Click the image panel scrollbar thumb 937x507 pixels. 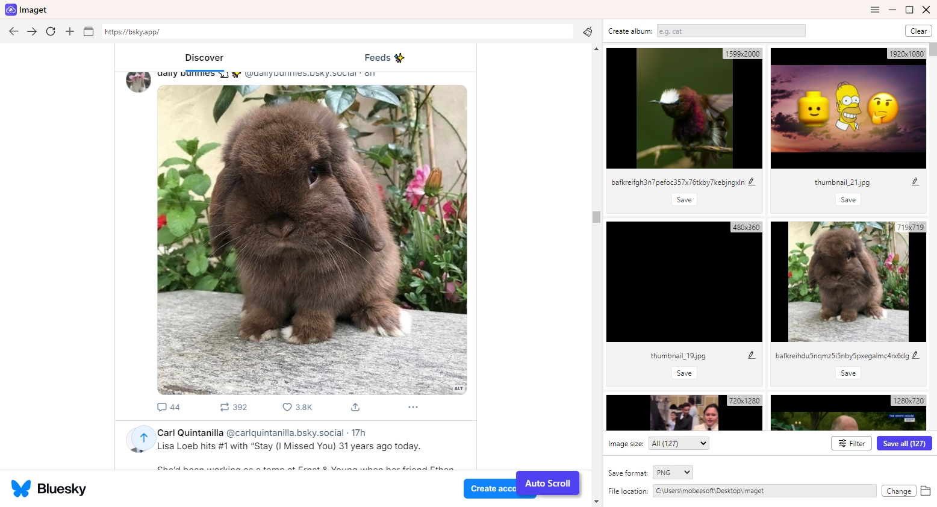point(933,49)
